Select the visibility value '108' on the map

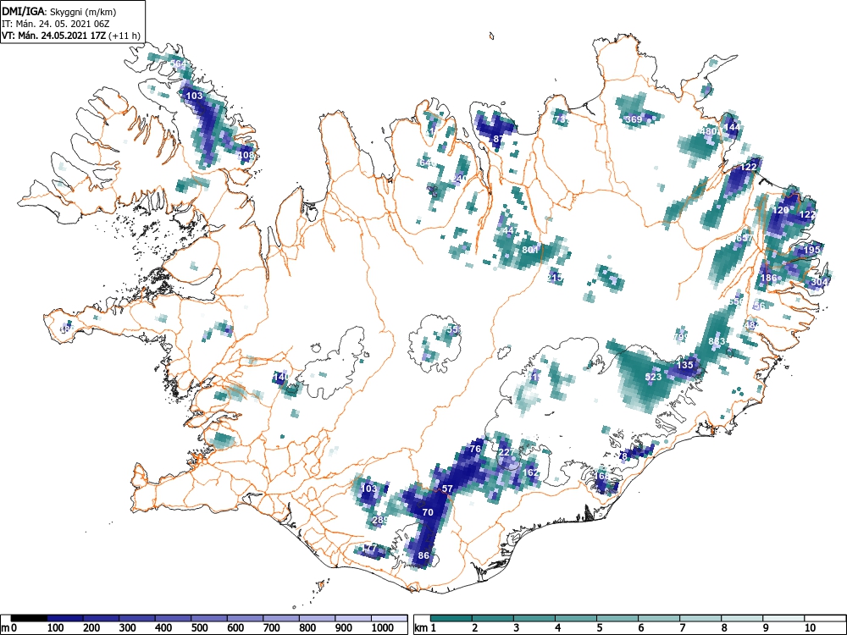pyautogui.click(x=246, y=155)
